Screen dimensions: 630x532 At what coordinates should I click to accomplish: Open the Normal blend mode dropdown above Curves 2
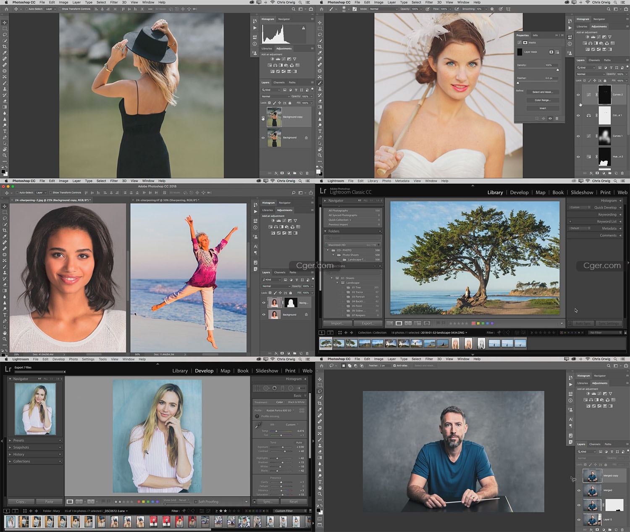591,74
